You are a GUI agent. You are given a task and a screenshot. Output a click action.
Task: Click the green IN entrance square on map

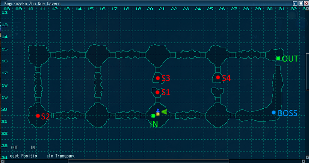point(153,116)
